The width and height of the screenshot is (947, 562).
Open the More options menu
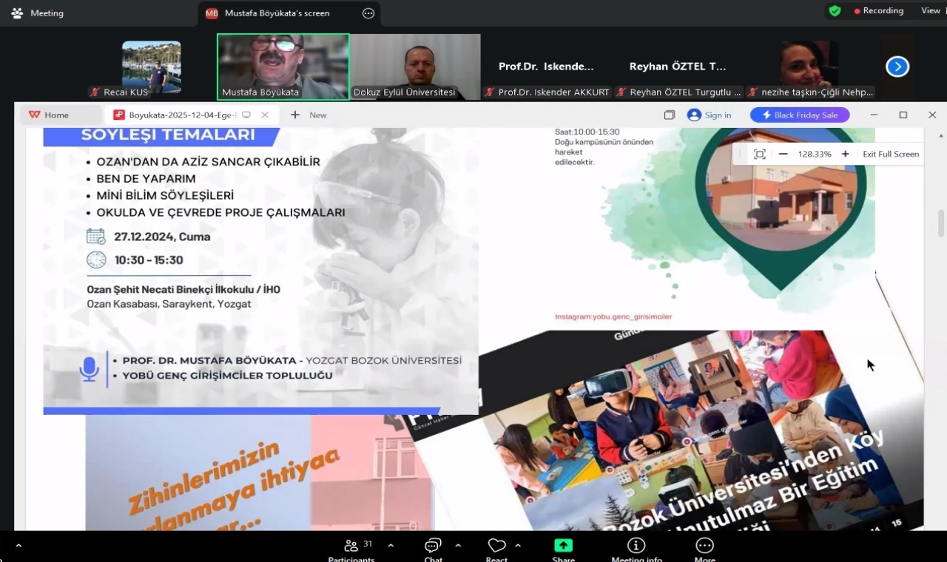click(x=704, y=547)
